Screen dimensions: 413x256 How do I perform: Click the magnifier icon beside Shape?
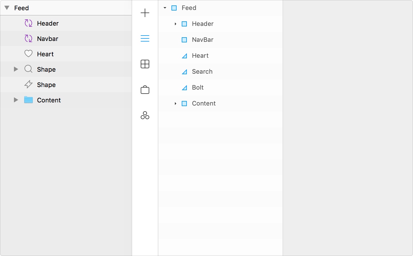pos(28,69)
